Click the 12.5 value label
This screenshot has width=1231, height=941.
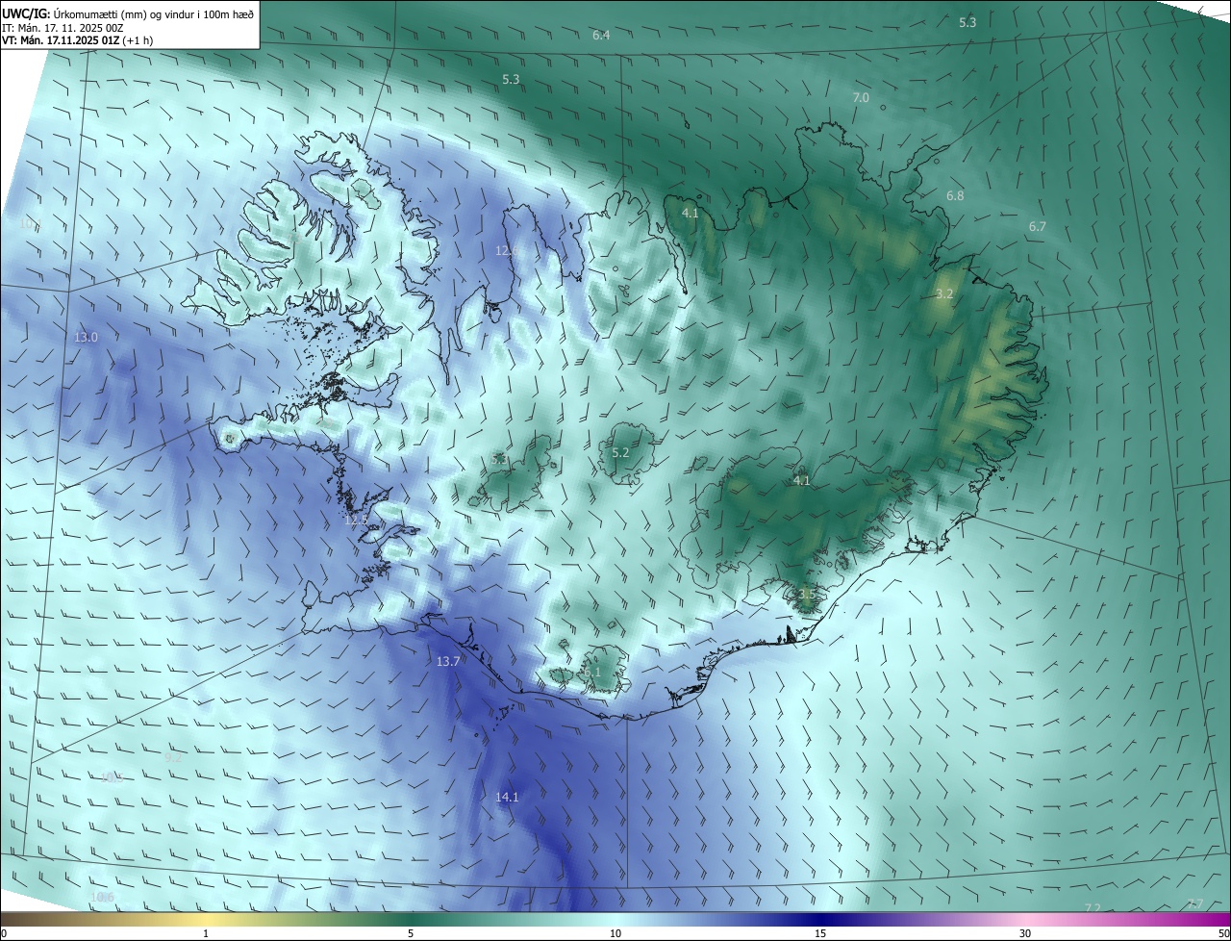pyautogui.click(x=356, y=520)
